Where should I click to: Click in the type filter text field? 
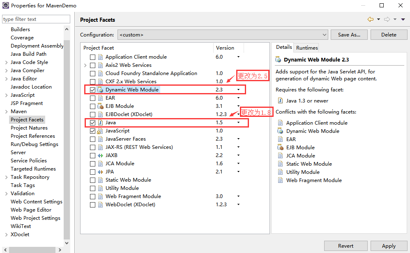(x=36, y=19)
